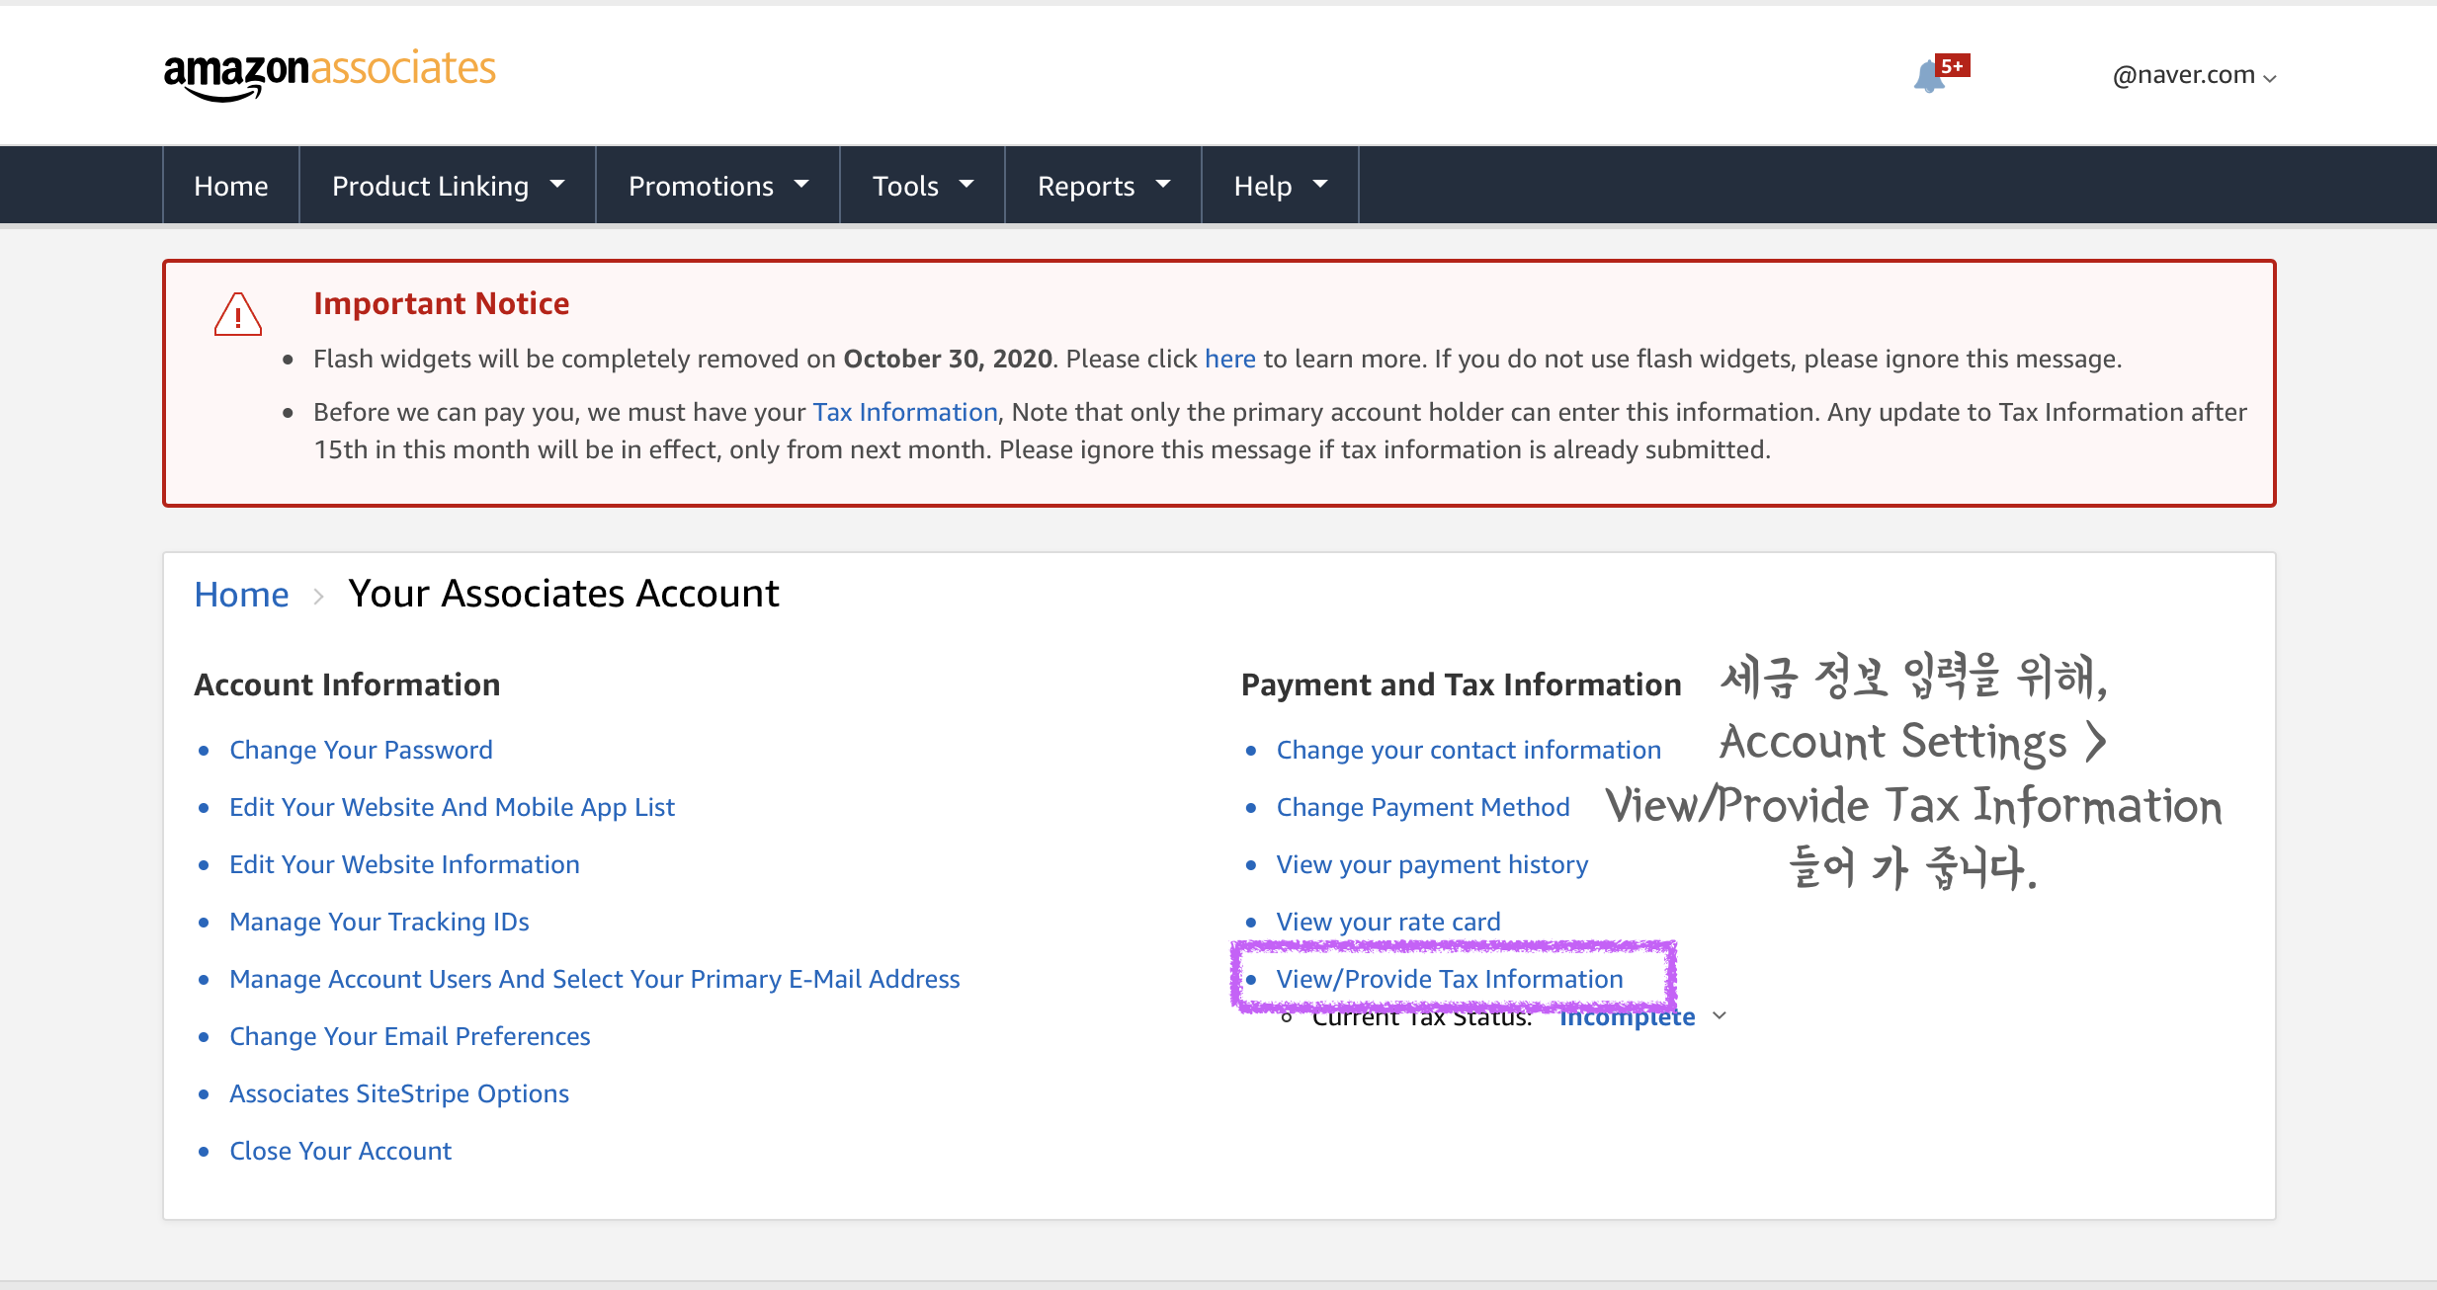
Task: Open Change Your Password
Action: [x=361, y=750]
